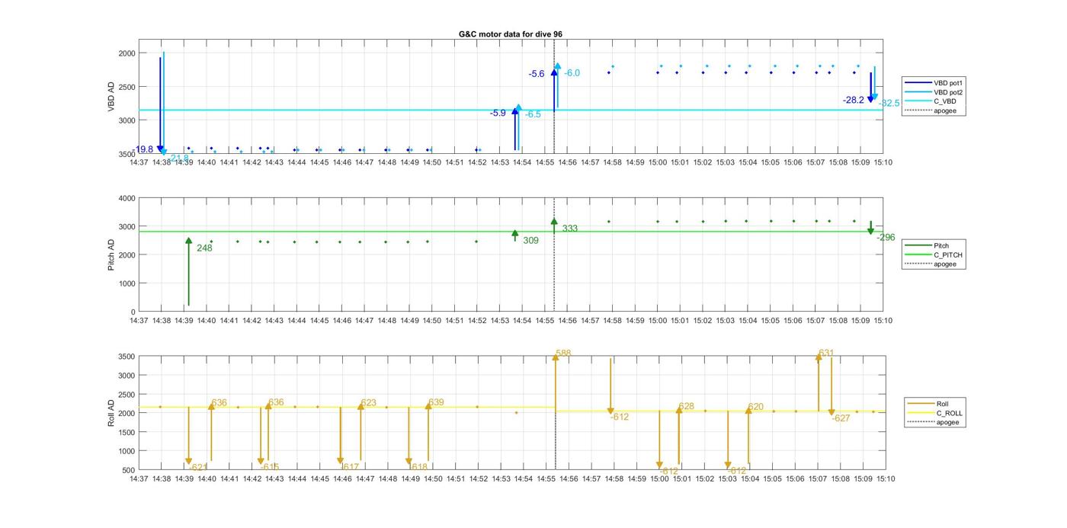
Task: Click the '-6.0' VBD annotation
Action: (572, 73)
